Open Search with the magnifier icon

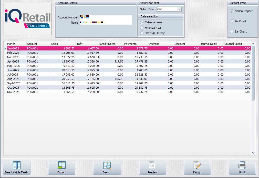click(107, 168)
